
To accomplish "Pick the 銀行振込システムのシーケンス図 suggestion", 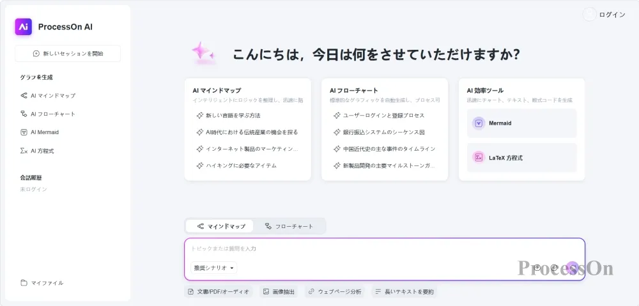I will click(x=379, y=132).
